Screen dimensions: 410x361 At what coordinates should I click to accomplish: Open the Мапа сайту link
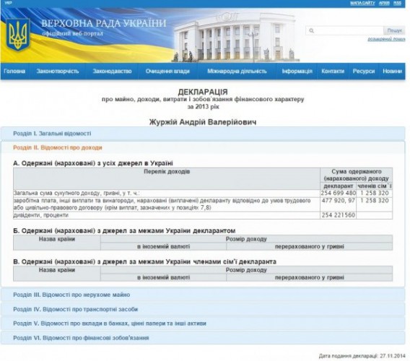pyautogui.click(x=362, y=3)
